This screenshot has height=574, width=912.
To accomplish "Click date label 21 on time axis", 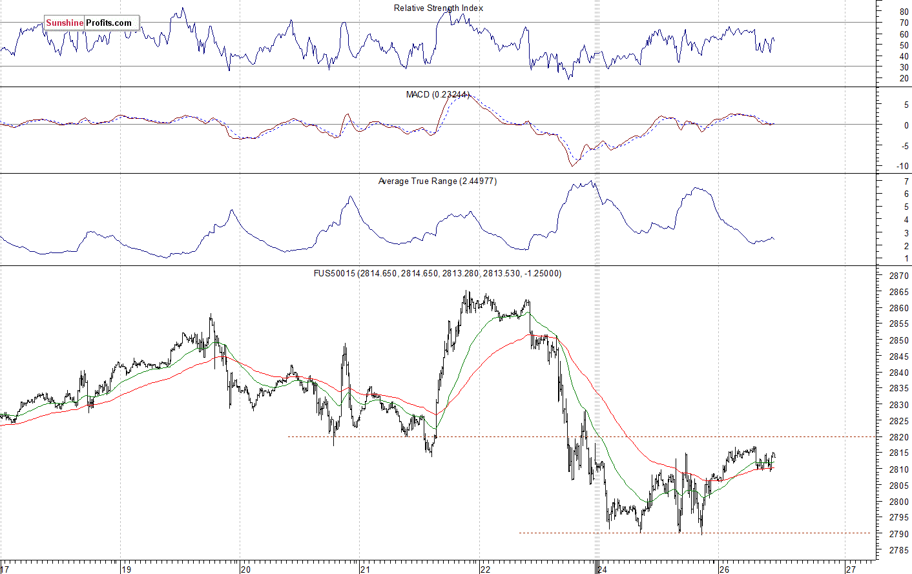I will [x=366, y=569].
